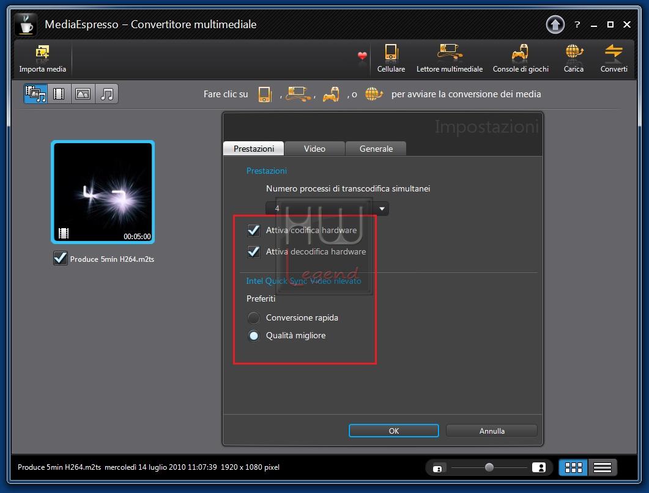Maximize the MediaEspresso window
The image size is (649, 493).
pos(610,25)
